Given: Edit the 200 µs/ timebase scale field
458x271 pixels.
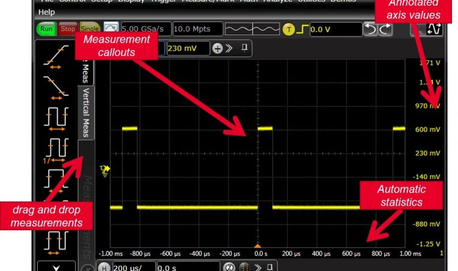Looking at the screenshot, I should point(134,267).
